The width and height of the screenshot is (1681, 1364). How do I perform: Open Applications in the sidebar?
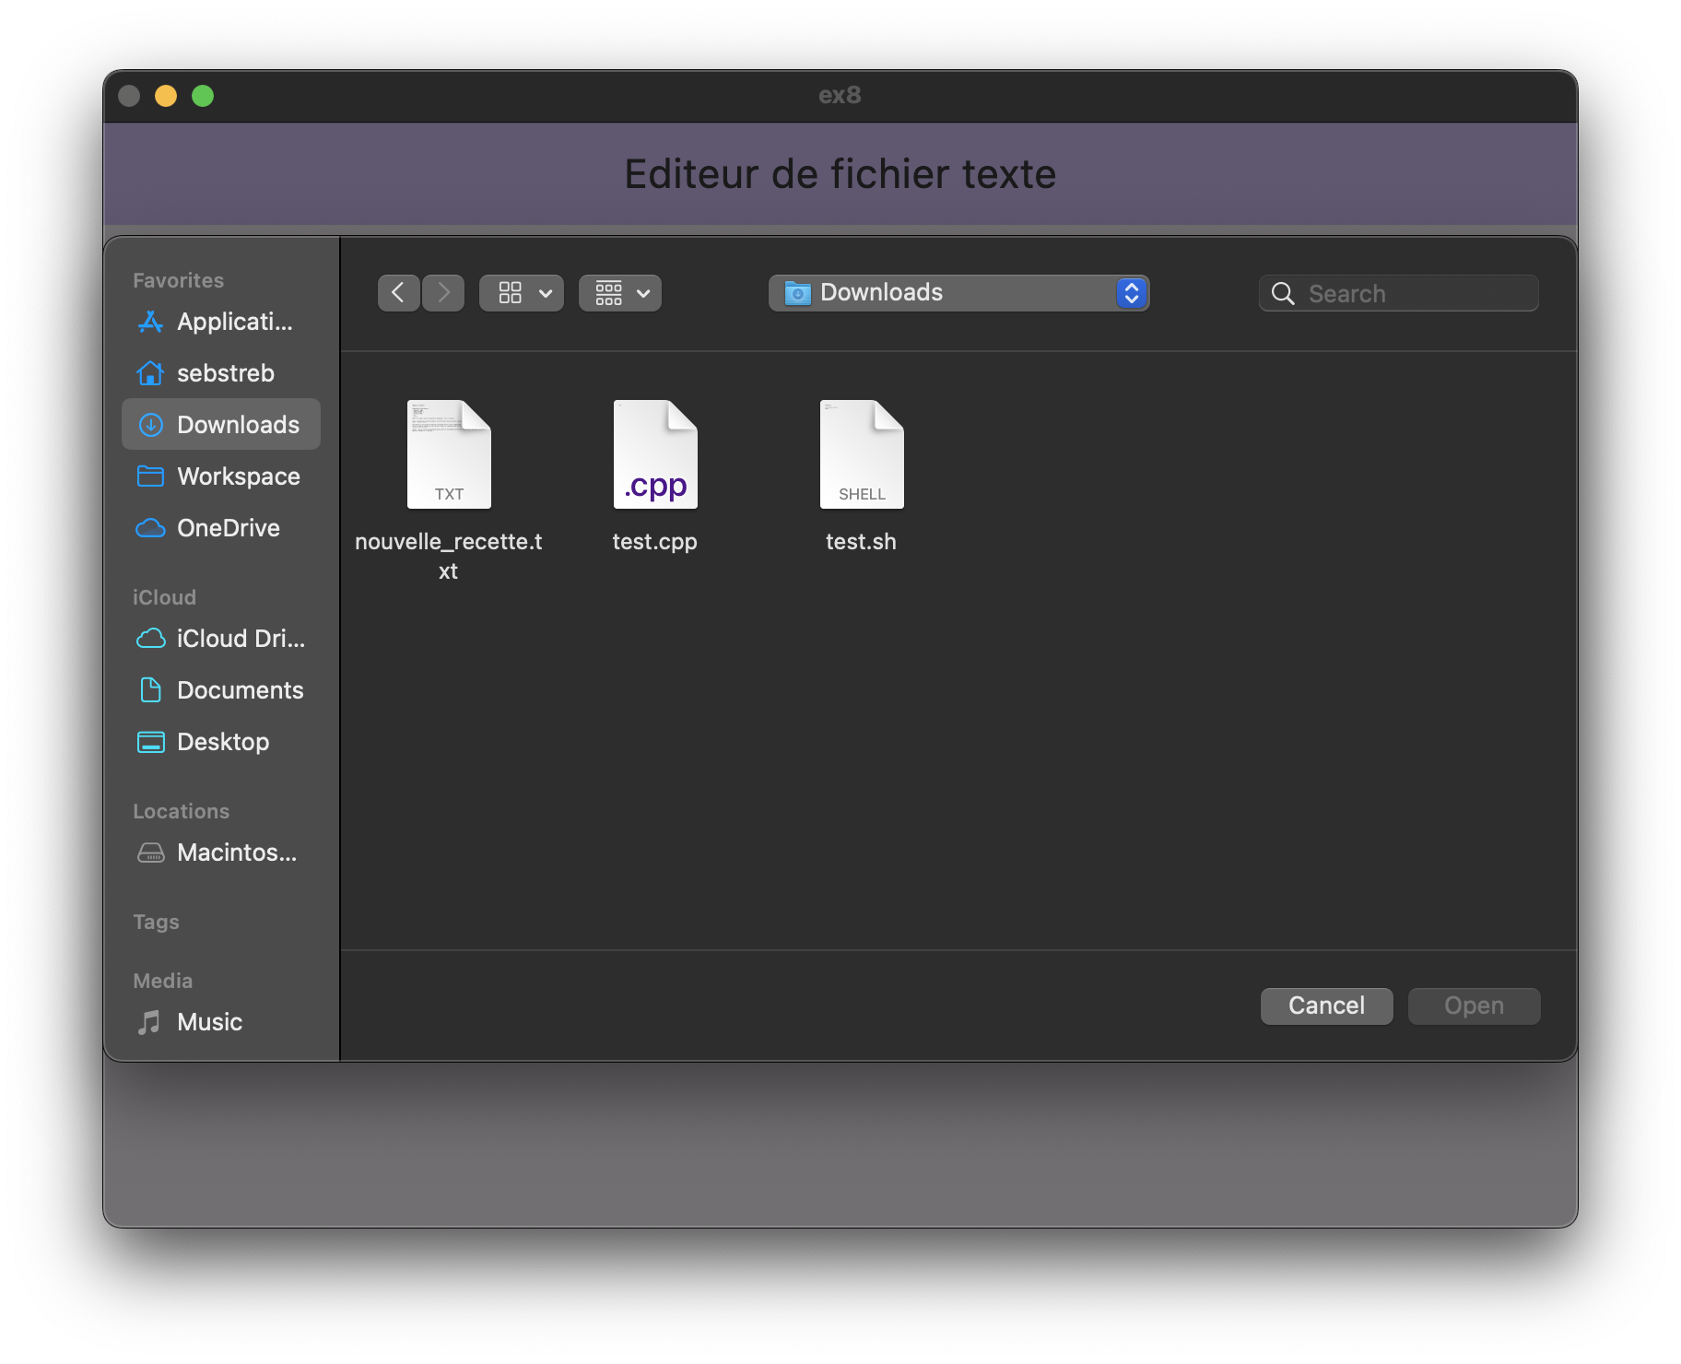[221, 322]
